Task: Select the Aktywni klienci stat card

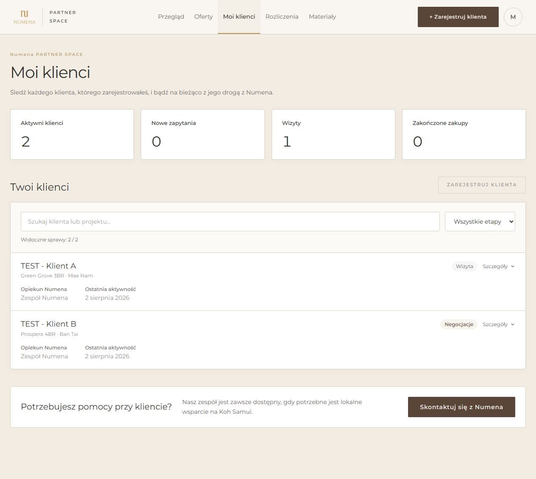Action: tap(72, 135)
